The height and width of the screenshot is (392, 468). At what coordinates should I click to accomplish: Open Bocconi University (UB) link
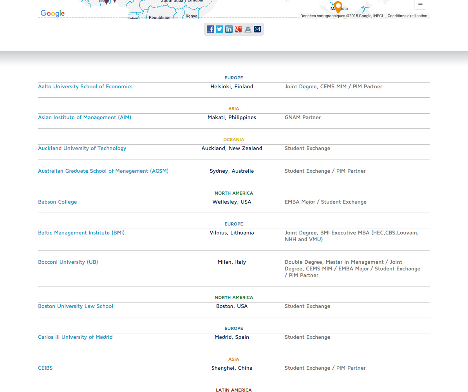pyautogui.click(x=68, y=262)
